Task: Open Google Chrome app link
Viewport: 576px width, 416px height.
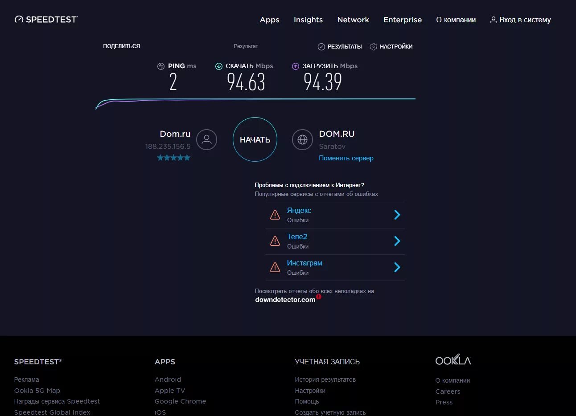Action: click(180, 401)
